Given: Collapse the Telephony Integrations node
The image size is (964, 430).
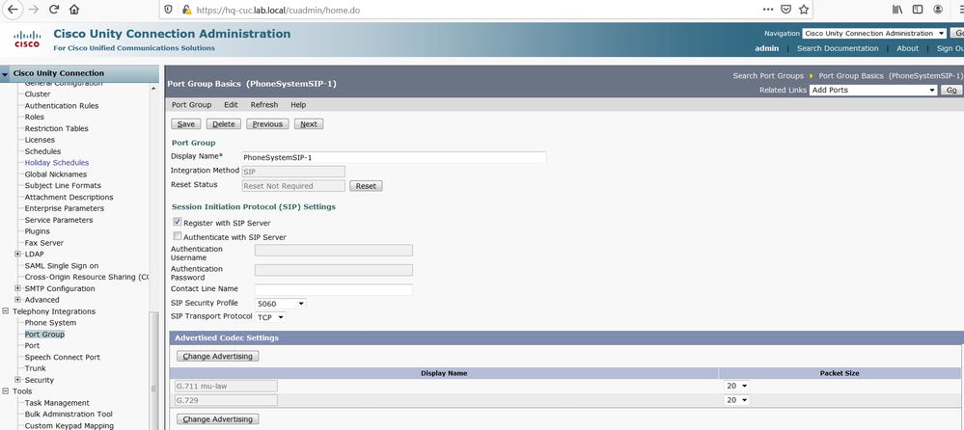Looking at the screenshot, I should (6, 311).
